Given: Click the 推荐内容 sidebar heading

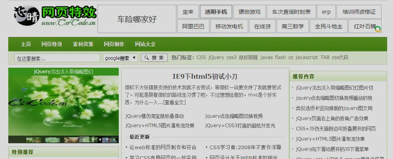Looking at the screenshot, I should click(x=303, y=76).
